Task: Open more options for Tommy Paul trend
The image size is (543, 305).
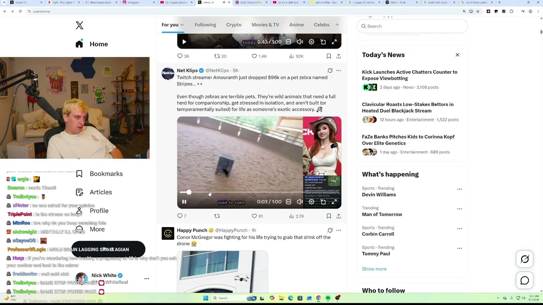Action: (x=459, y=248)
